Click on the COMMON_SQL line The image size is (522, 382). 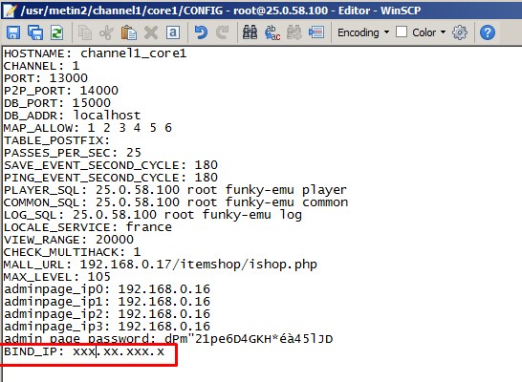[176, 202]
